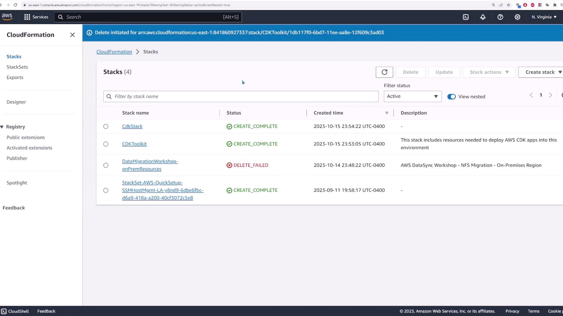Open the CDKToolkit stack link
The width and height of the screenshot is (563, 316).
coord(134,144)
